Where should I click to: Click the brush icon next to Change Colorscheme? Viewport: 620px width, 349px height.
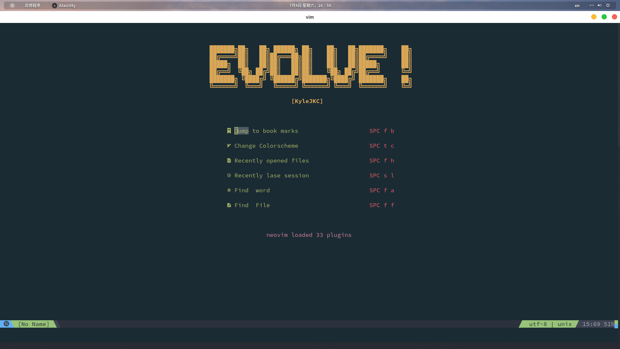pos(229,146)
